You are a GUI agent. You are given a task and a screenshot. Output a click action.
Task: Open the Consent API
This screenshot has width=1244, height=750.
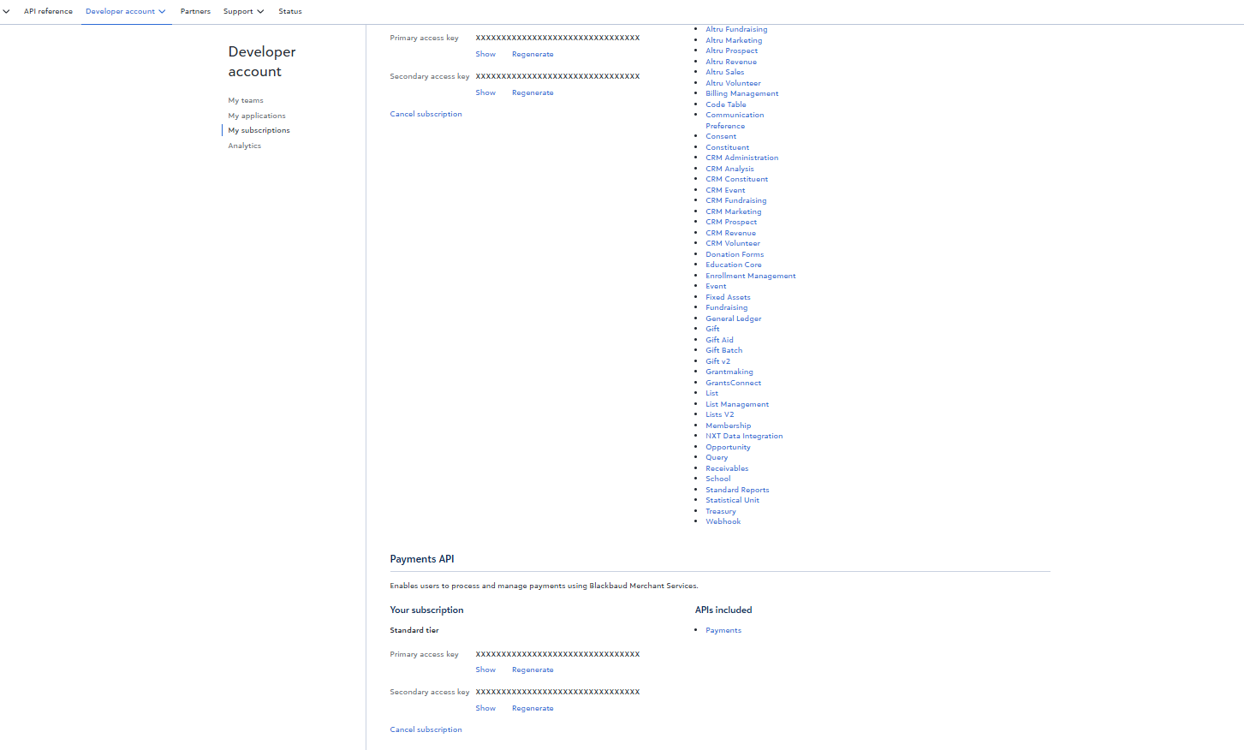(x=721, y=136)
